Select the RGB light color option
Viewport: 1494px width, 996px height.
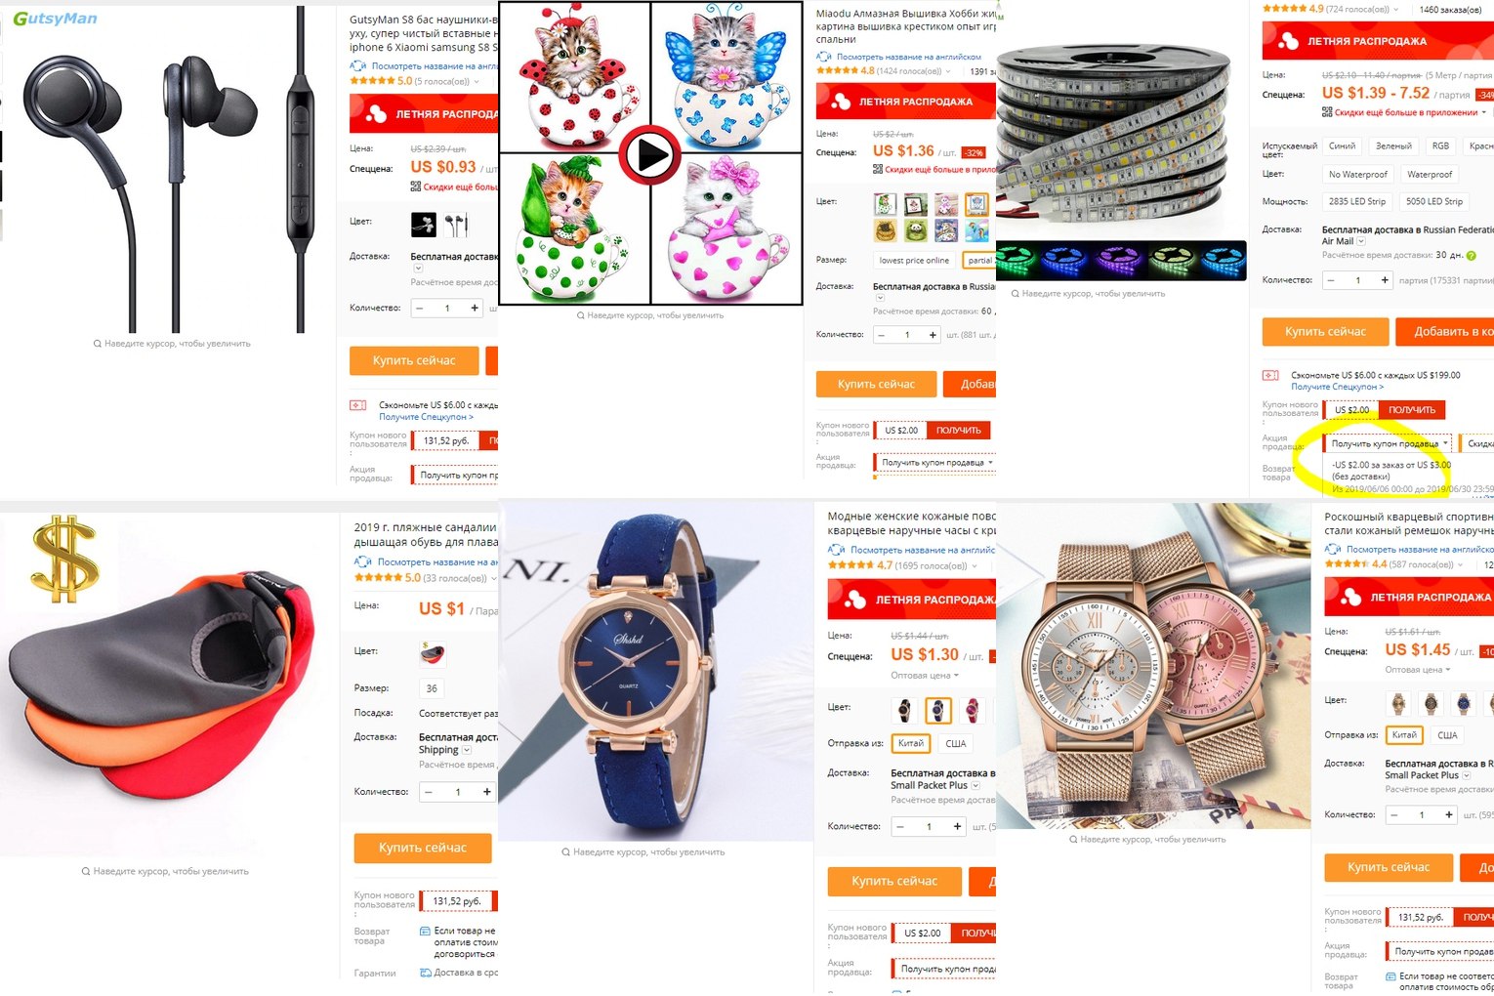[x=1440, y=145]
